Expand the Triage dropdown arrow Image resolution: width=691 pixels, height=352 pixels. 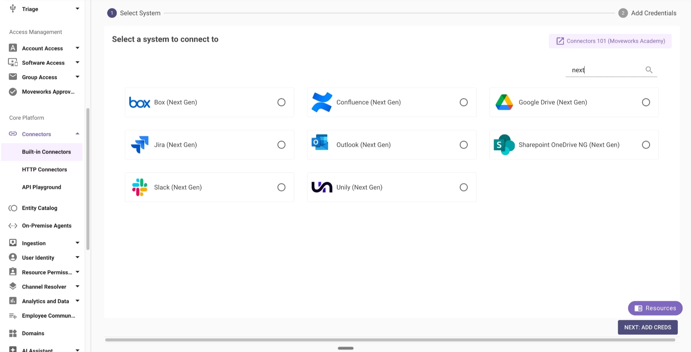pos(77,9)
